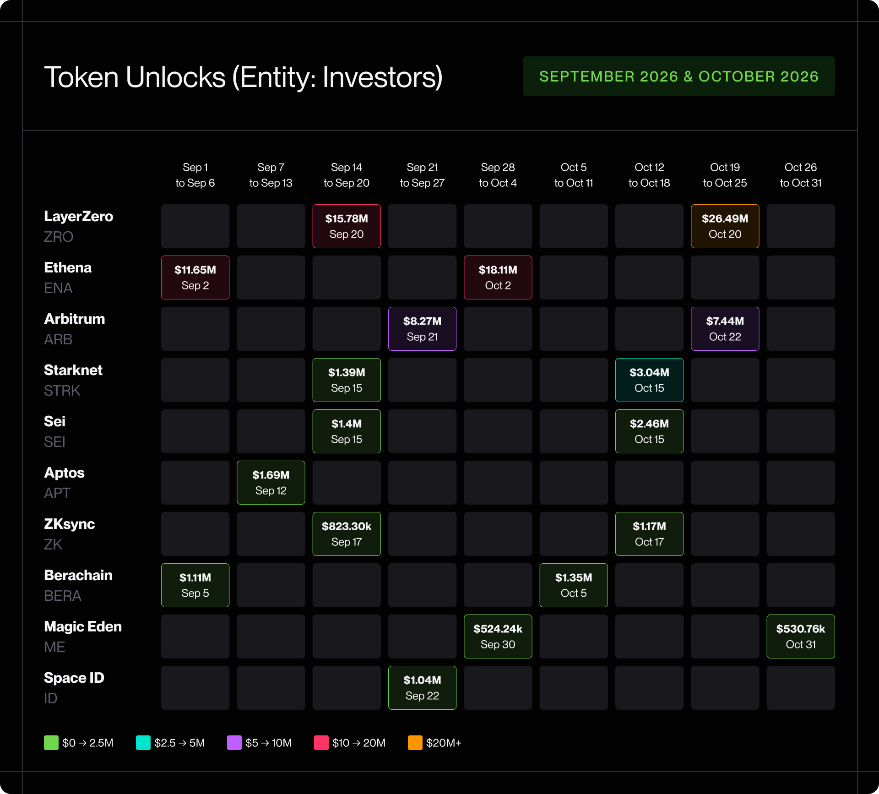
Task: Select Arbitrum $8.27M Sep 21 unlock cell
Action: 422,329
